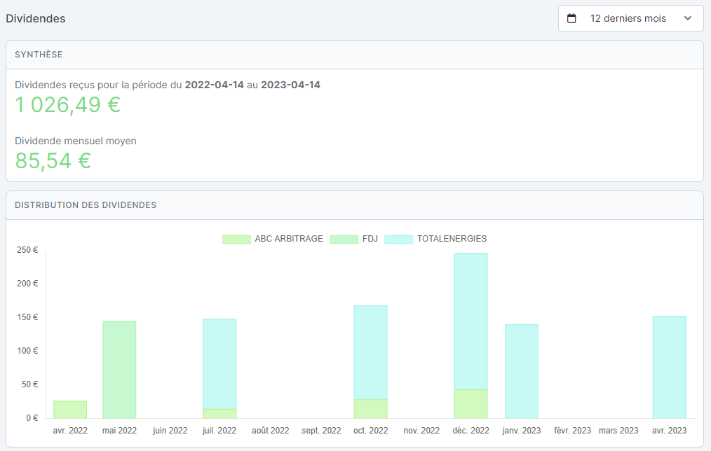Toggle ABC ARBITRAGE legend color swatch
711x451 pixels.
(236, 239)
